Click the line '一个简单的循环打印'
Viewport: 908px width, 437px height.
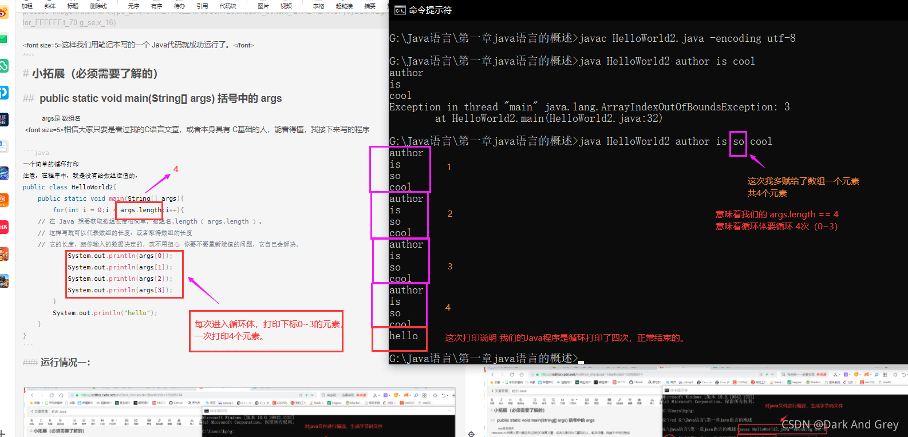pos(51,164)
